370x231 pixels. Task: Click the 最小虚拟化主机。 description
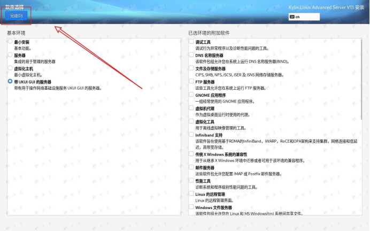point(28,75)
